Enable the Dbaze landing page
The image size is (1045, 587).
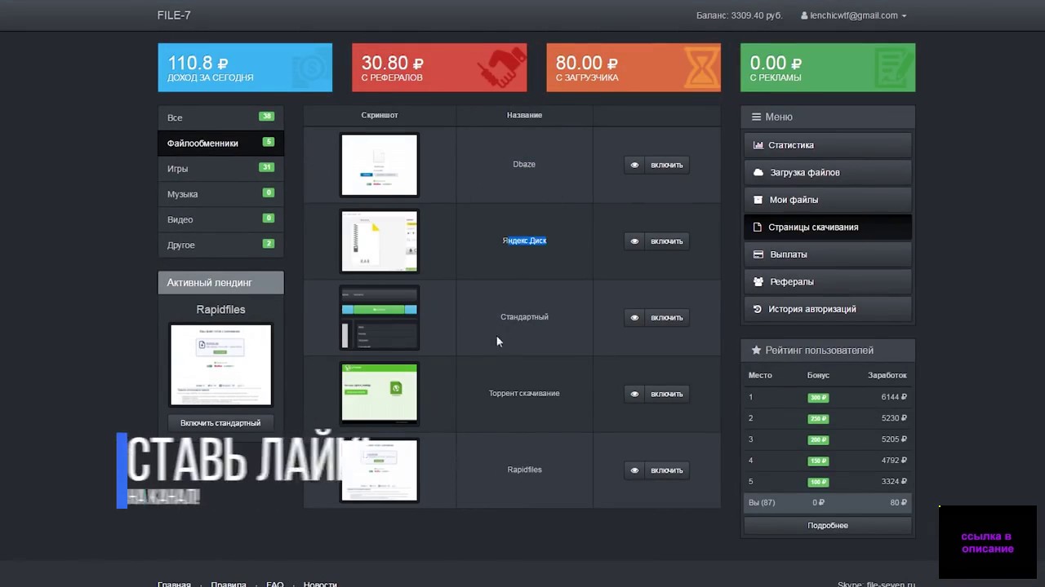click(x=656, y=165)
